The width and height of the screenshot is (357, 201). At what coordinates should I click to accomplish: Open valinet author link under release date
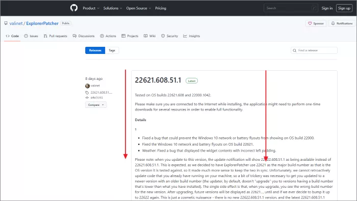[x=95, y=85]
